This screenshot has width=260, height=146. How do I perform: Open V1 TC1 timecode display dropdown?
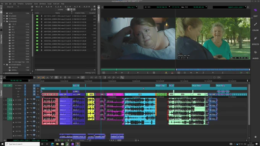[157, 7]
